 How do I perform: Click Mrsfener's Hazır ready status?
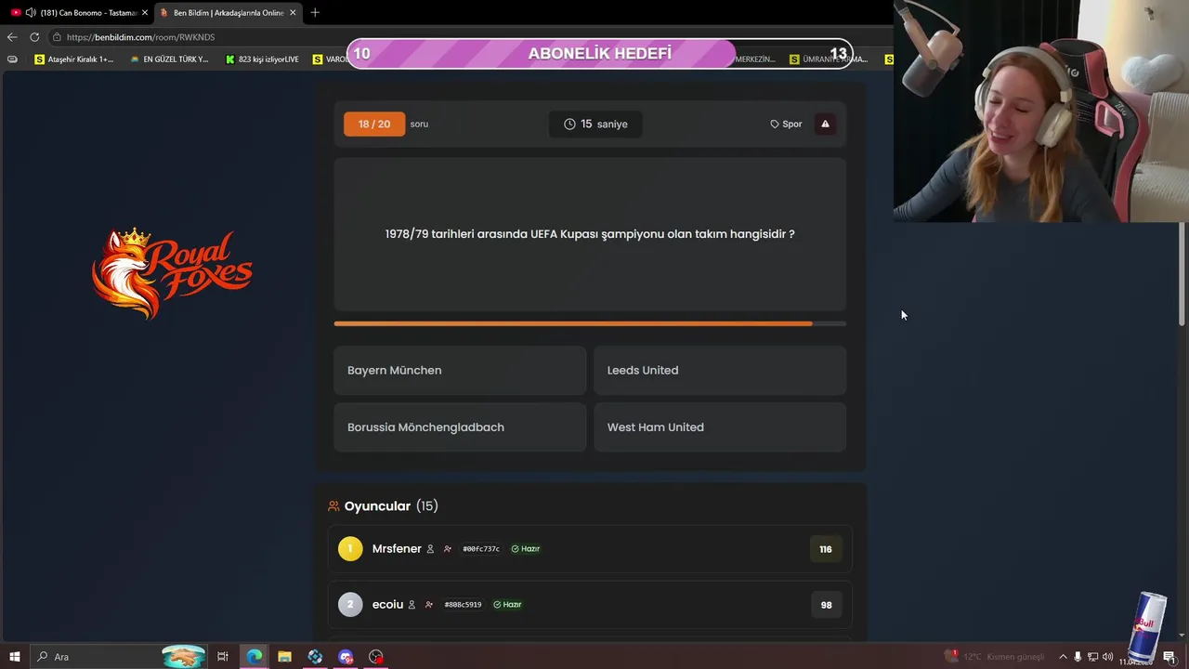526,549
